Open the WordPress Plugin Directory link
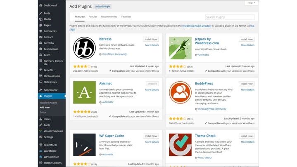The width and height of the screenshot is (297, 167). [x=197, y=26]
